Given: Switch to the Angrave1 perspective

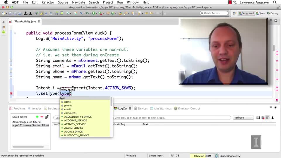Looking at the screenshot, I should point(246,13).
